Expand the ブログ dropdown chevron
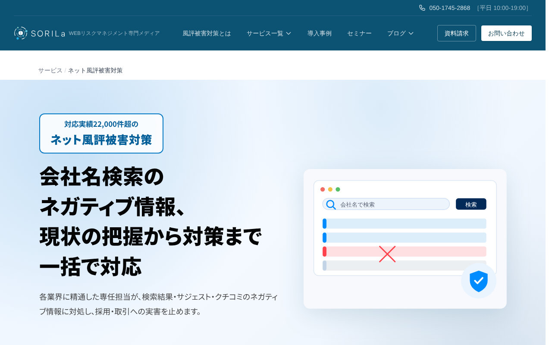This screenshot has height=345, width=552. tap(411, 33)
